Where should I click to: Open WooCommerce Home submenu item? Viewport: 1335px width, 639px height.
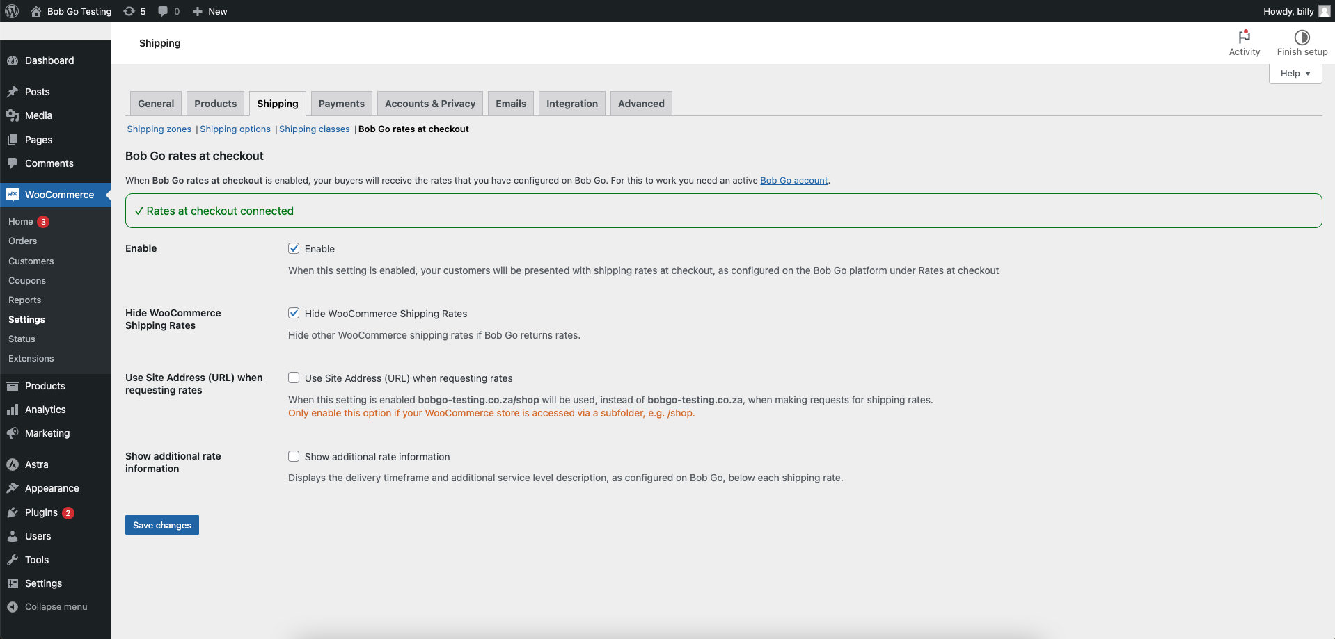tap(21, 222)
